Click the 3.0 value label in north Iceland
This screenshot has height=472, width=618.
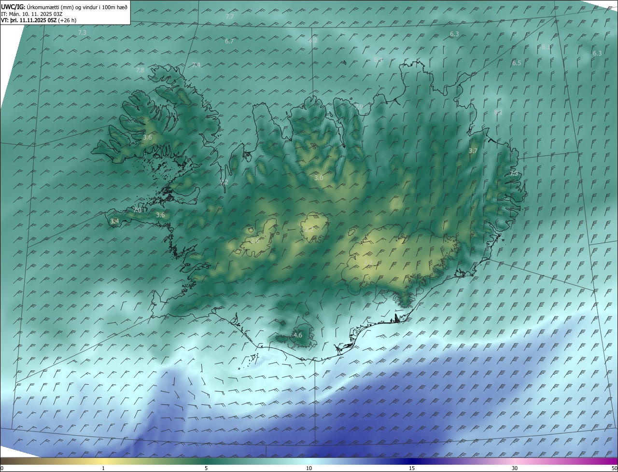tap(319, 178)
